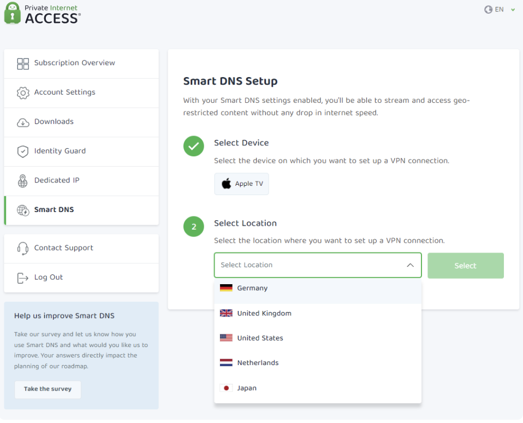Open Contact Support
The width and height of the screenshot is (523, 423).
point(81,249)
